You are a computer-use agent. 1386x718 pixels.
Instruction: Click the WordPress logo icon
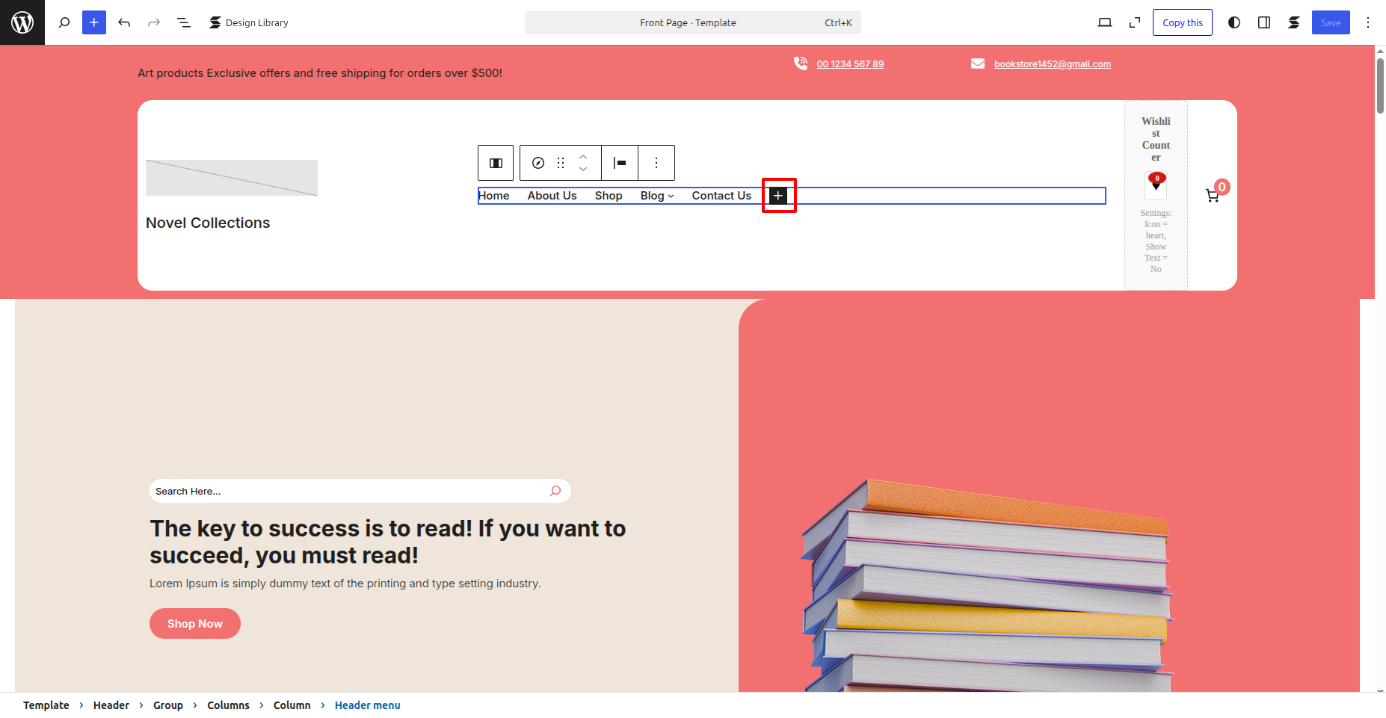click(22, 22)
